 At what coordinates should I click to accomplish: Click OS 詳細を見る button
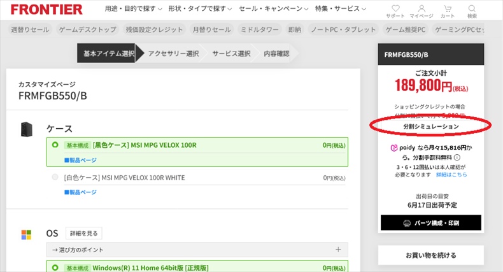(x=83, y=233)
